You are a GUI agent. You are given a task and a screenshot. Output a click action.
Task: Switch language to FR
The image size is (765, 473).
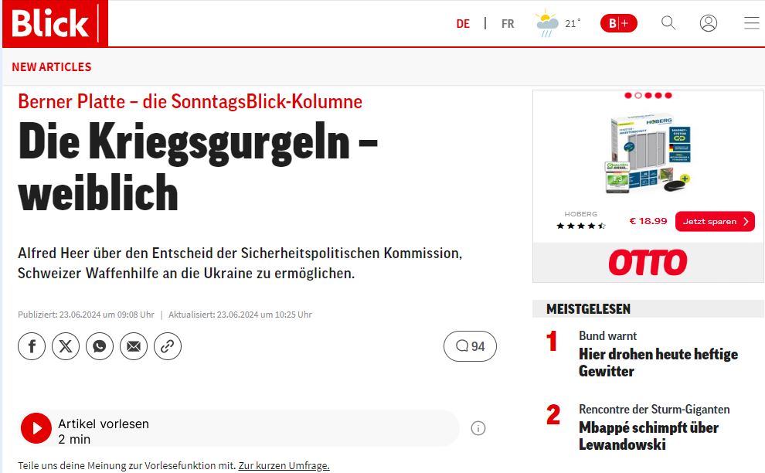click(x=508, y=24)
